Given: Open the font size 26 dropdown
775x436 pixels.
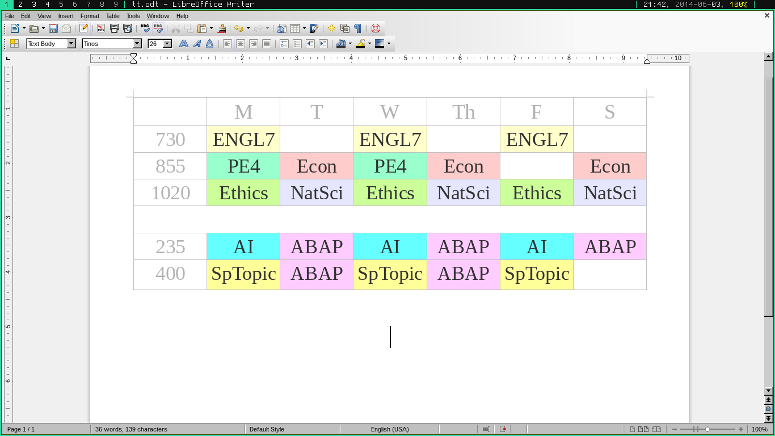Looking at the screenshot, I should (x=167, y=44).
